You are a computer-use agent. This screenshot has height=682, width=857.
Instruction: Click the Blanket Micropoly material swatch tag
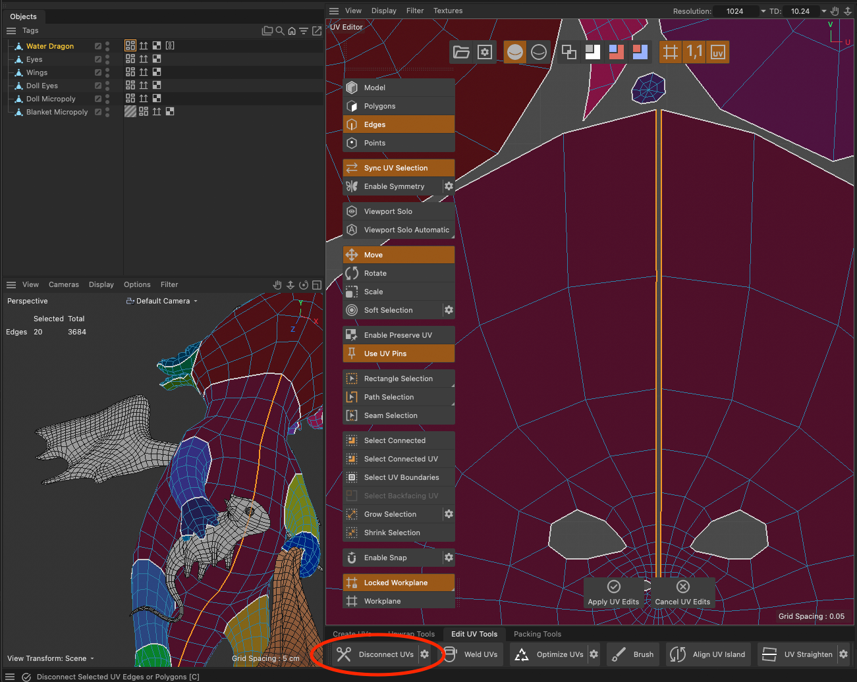130,112
